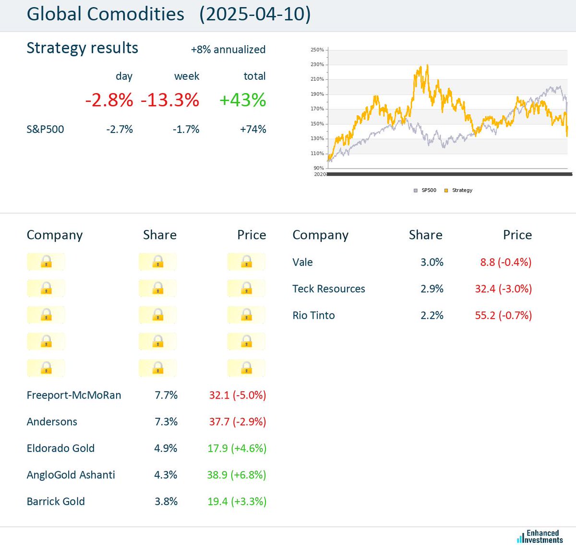
Task: Select the 'Barrick Gold' company name
Action: (56, 501)
